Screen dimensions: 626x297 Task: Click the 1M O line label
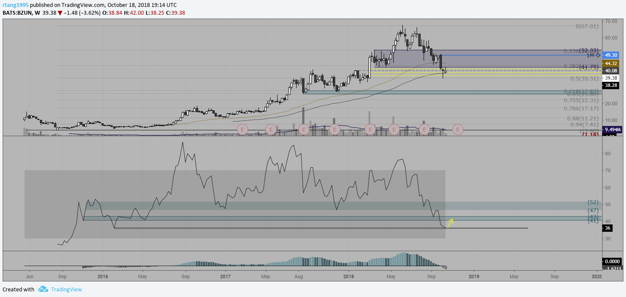(593, 55)
